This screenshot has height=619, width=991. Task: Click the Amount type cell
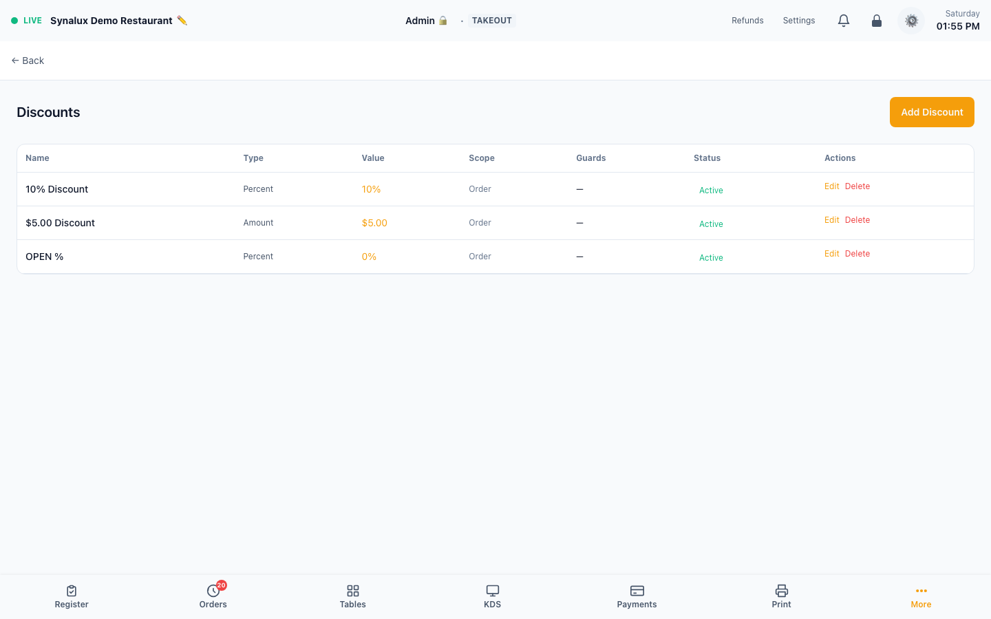[x=258, y=223]
